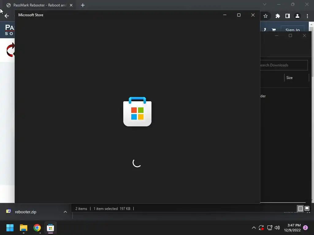The width and height of the screenshot is (314, 235).
Task: Open the Chrome profile avatar menu
Action: tap(297, 16)
